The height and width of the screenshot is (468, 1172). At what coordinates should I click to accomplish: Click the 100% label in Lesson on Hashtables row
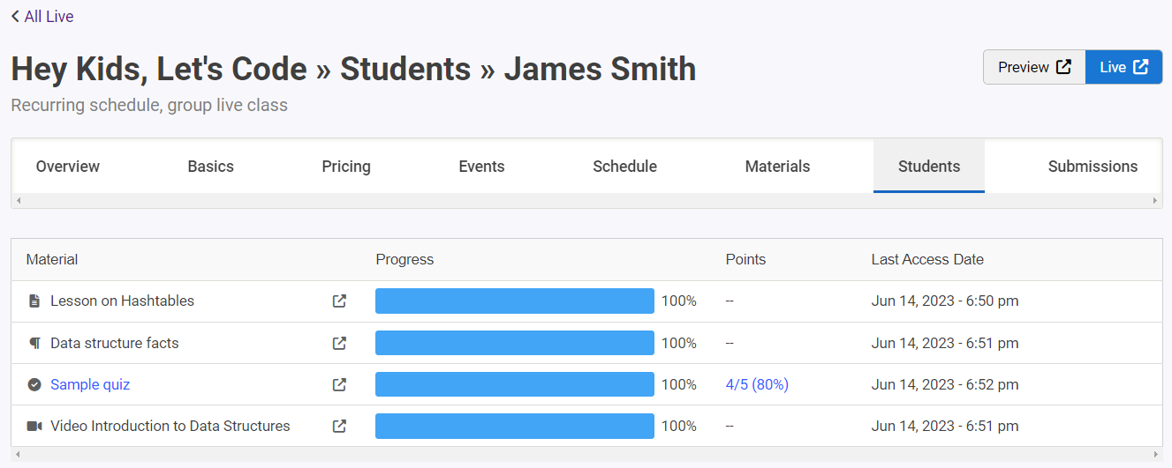(x=679, y=301)
